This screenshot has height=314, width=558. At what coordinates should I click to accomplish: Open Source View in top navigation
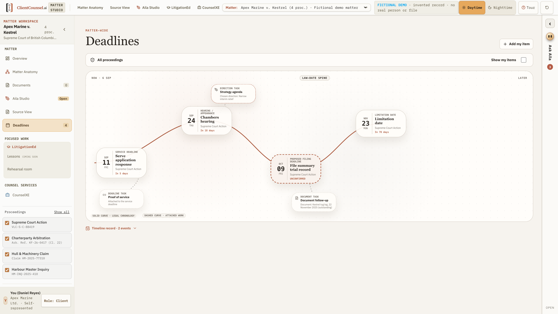point(120,8)
